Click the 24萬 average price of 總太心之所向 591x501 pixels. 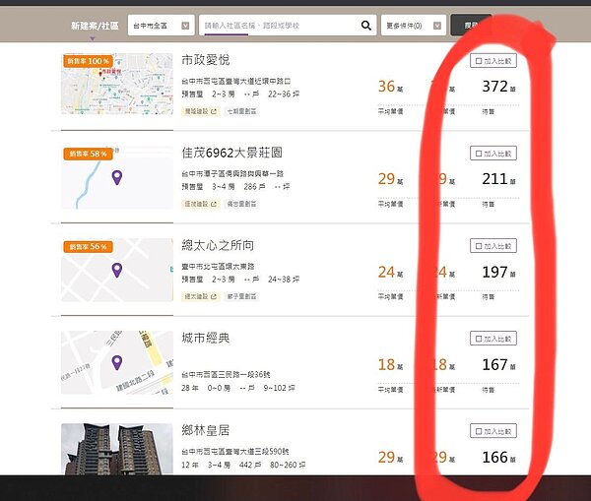point(390,272)
